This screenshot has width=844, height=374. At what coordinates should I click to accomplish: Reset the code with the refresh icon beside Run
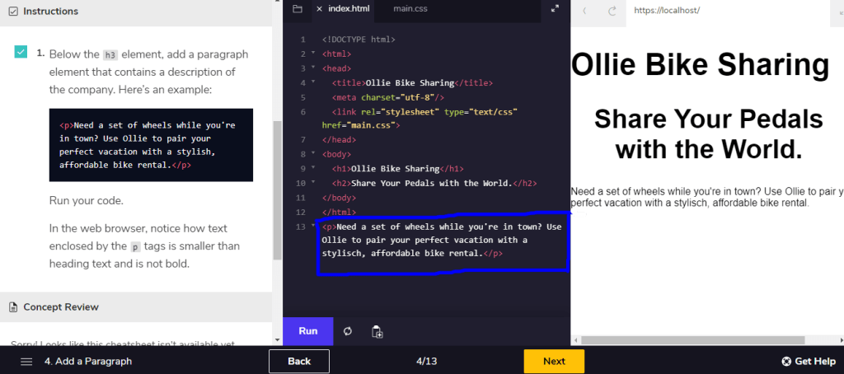[x=348, y=331]
